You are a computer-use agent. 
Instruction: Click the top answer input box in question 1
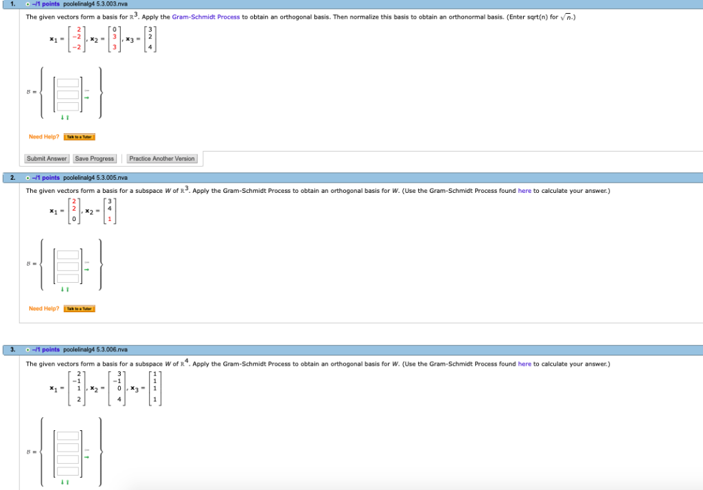(x=67, y=82)
